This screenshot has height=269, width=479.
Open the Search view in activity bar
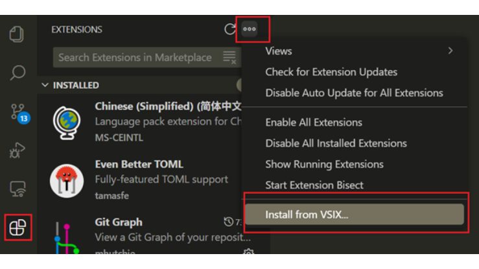(18, 72)
